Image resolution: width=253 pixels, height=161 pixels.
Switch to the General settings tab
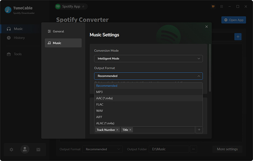click(63, 31)
